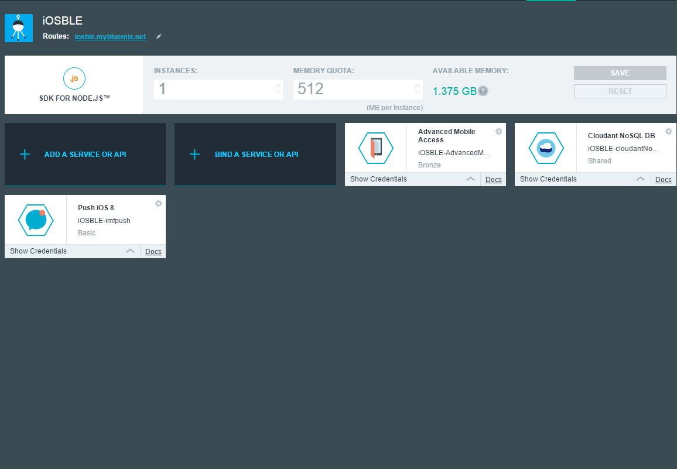Increase Memory Quota with up arrow
Image resolution: width=677 pixels, height=469 pixels.
(x=418, y=85)
